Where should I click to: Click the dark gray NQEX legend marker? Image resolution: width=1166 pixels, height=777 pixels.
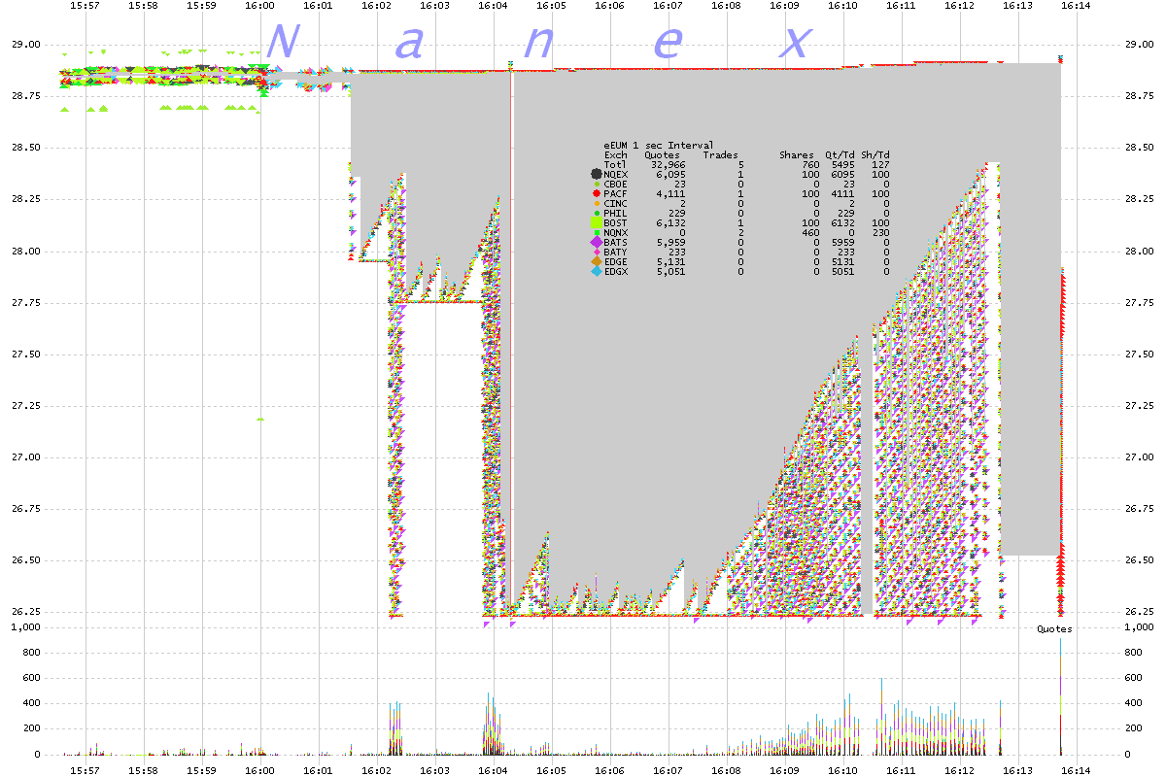point(597,174)
